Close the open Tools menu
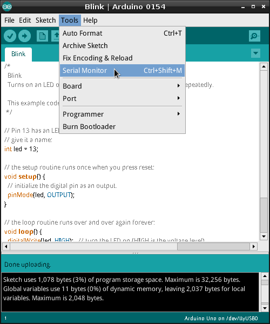Viewport: 270px width, 324px height. click(x=70, y=21)
